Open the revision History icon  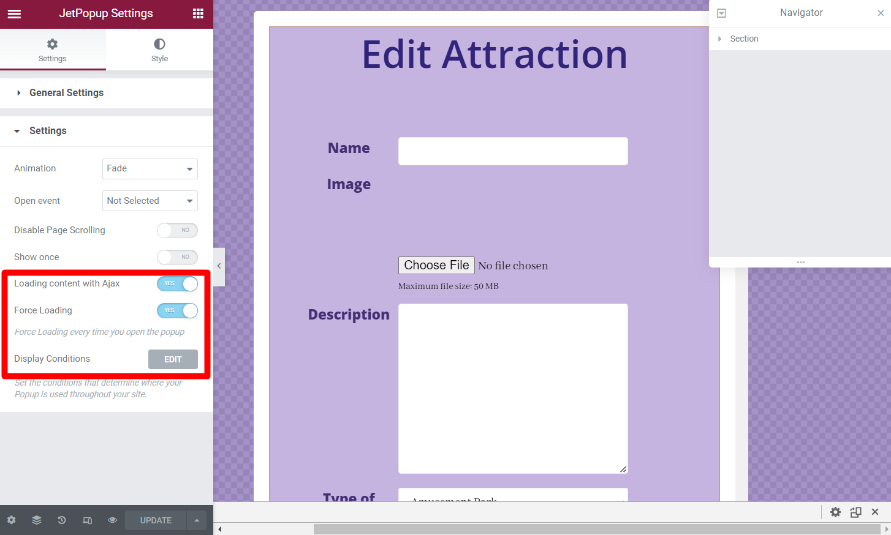tap(62, 520)
